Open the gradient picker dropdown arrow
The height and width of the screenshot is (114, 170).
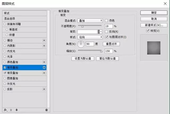coord(101,32)
